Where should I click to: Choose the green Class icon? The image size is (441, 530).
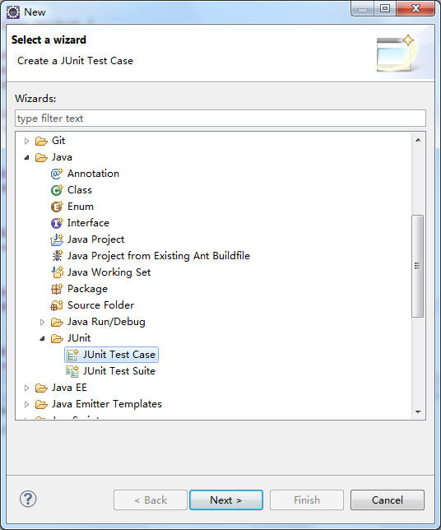pos(57,190)
